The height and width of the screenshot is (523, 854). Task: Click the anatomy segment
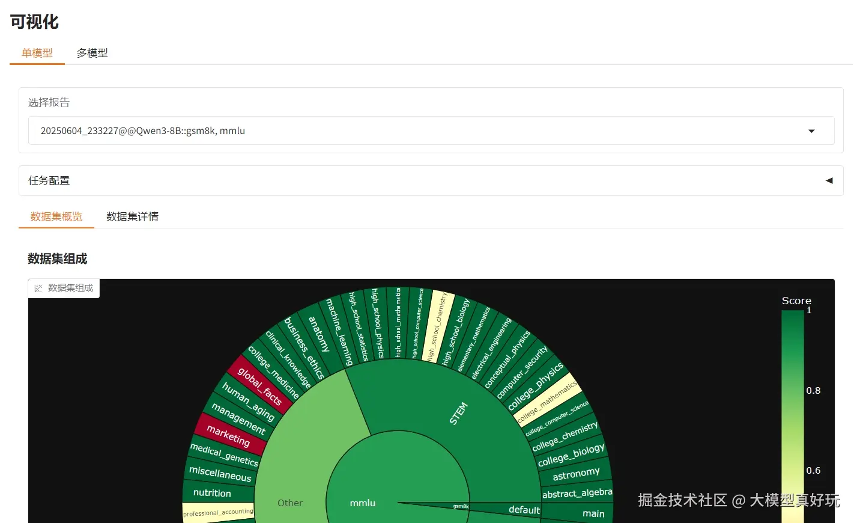point(319,334)
